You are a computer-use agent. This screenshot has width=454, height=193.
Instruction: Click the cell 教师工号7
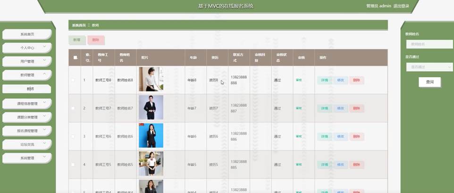[103, 108]
